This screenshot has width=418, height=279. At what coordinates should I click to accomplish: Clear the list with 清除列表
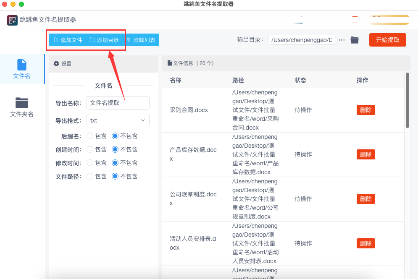[141, 40]
